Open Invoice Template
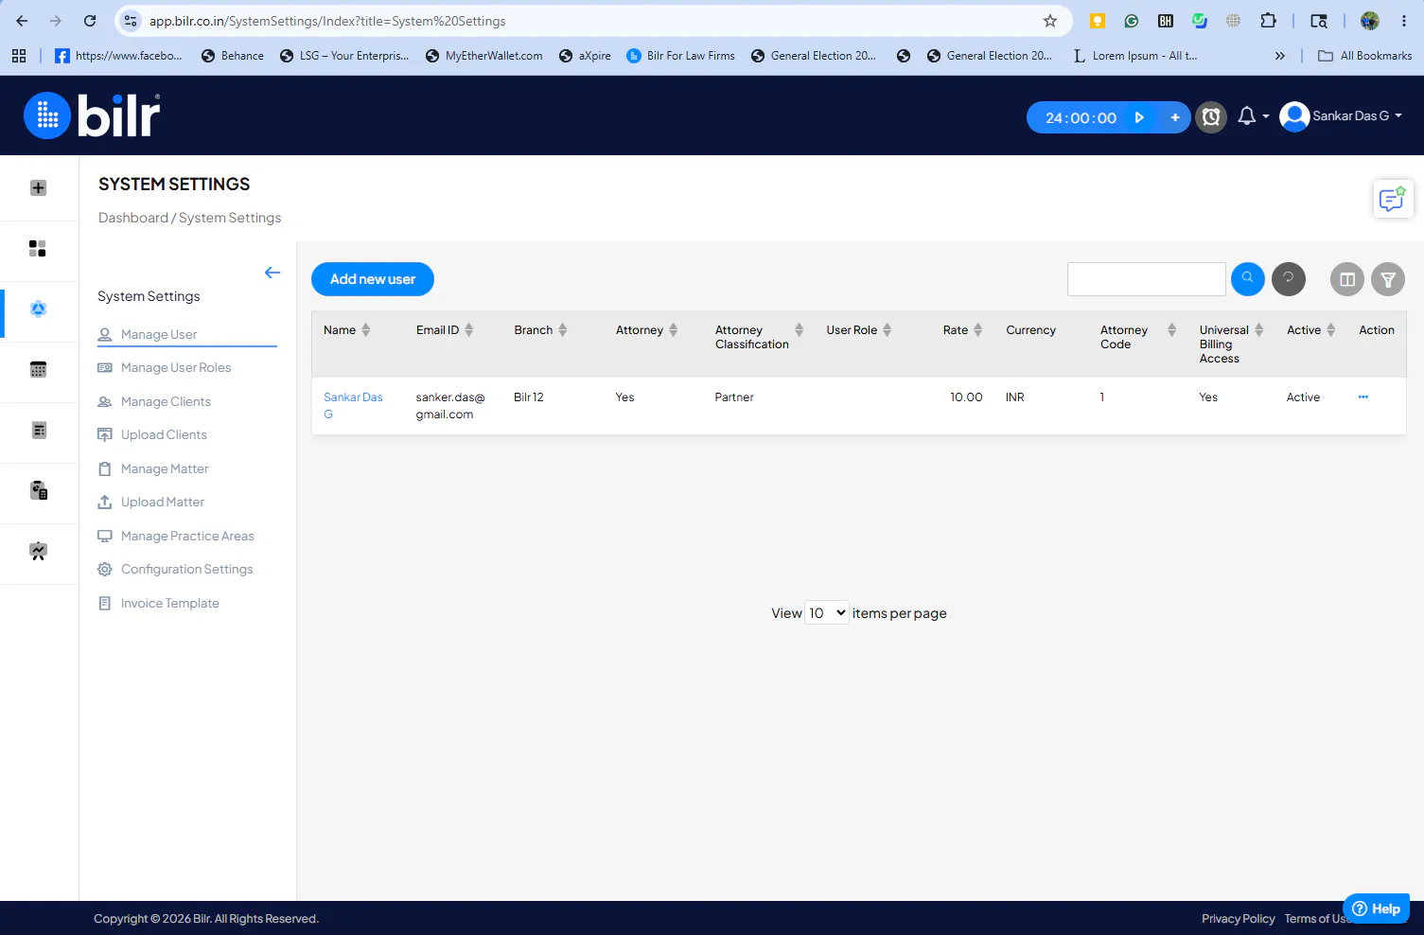Image resolution: width=1424 pixels, height=935 pixels. coord(169,603)
